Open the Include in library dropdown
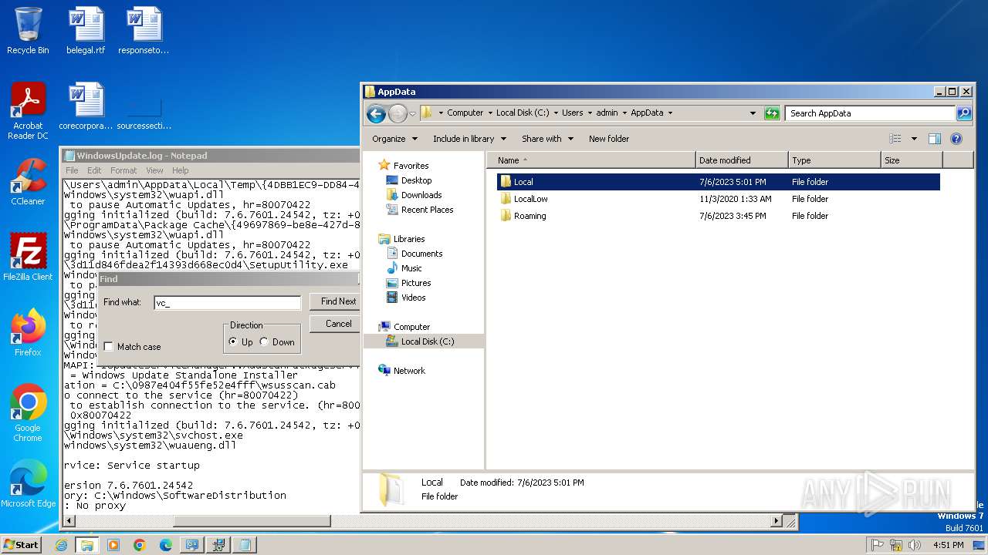This screenshot has height=555, width=988. click(469, 139)
